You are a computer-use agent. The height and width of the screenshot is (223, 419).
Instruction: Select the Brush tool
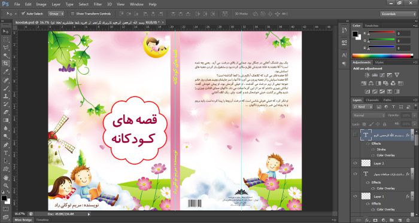coord(5,88)
